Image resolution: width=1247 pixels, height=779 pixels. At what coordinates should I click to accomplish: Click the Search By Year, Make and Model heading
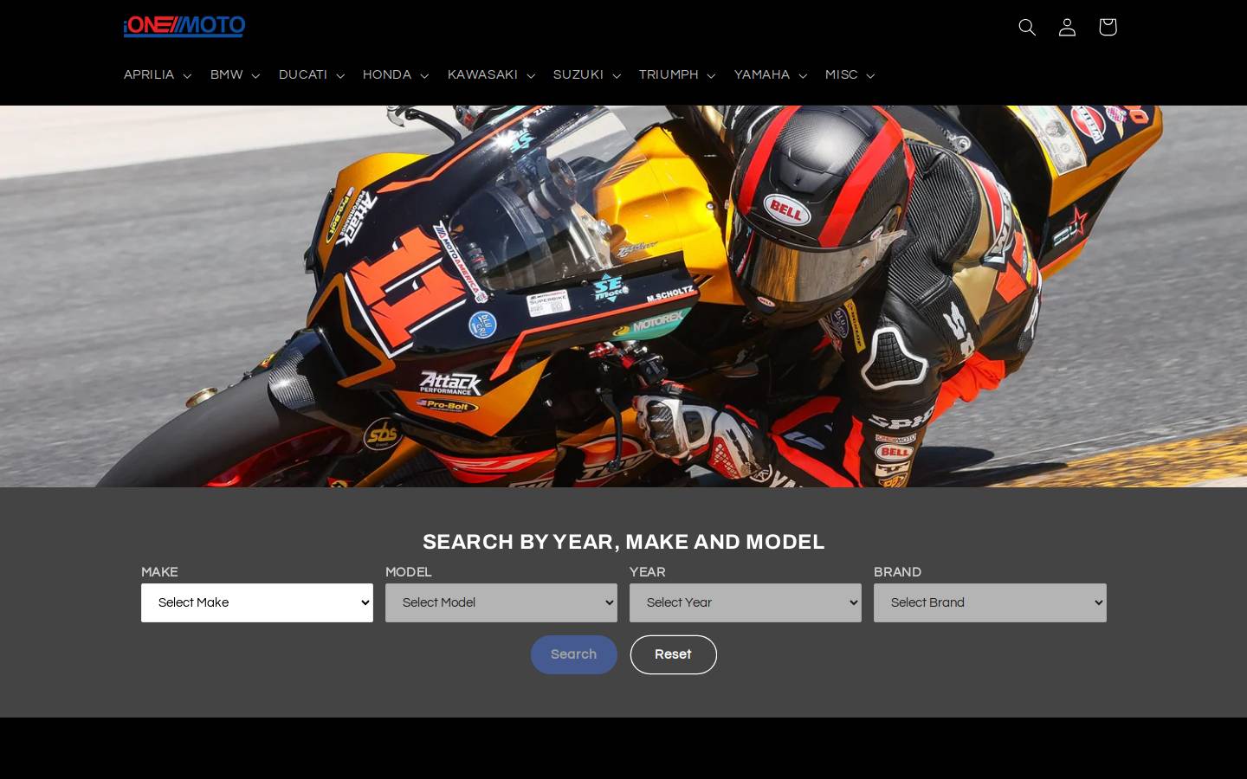pyautogui.click(x=623, y=542)
